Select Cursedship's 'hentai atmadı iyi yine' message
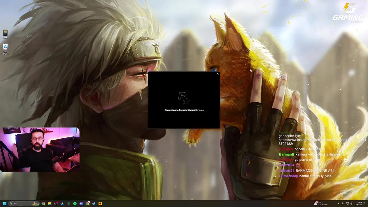The height and width of the screenshot is (207, 368). click(x=305, y=176)
